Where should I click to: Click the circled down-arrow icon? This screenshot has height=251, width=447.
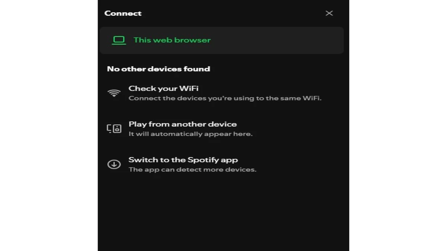pyautogui.click(x=114, y=164)
